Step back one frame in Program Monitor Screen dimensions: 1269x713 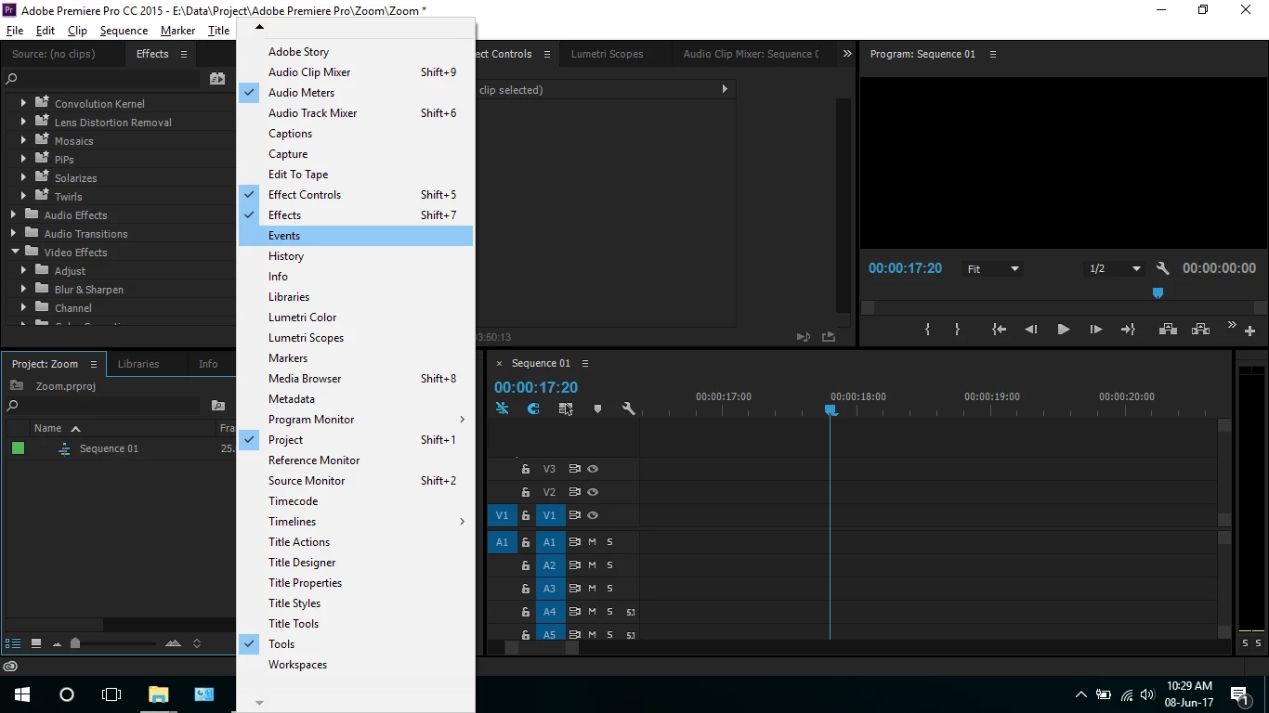(1031, 330)
